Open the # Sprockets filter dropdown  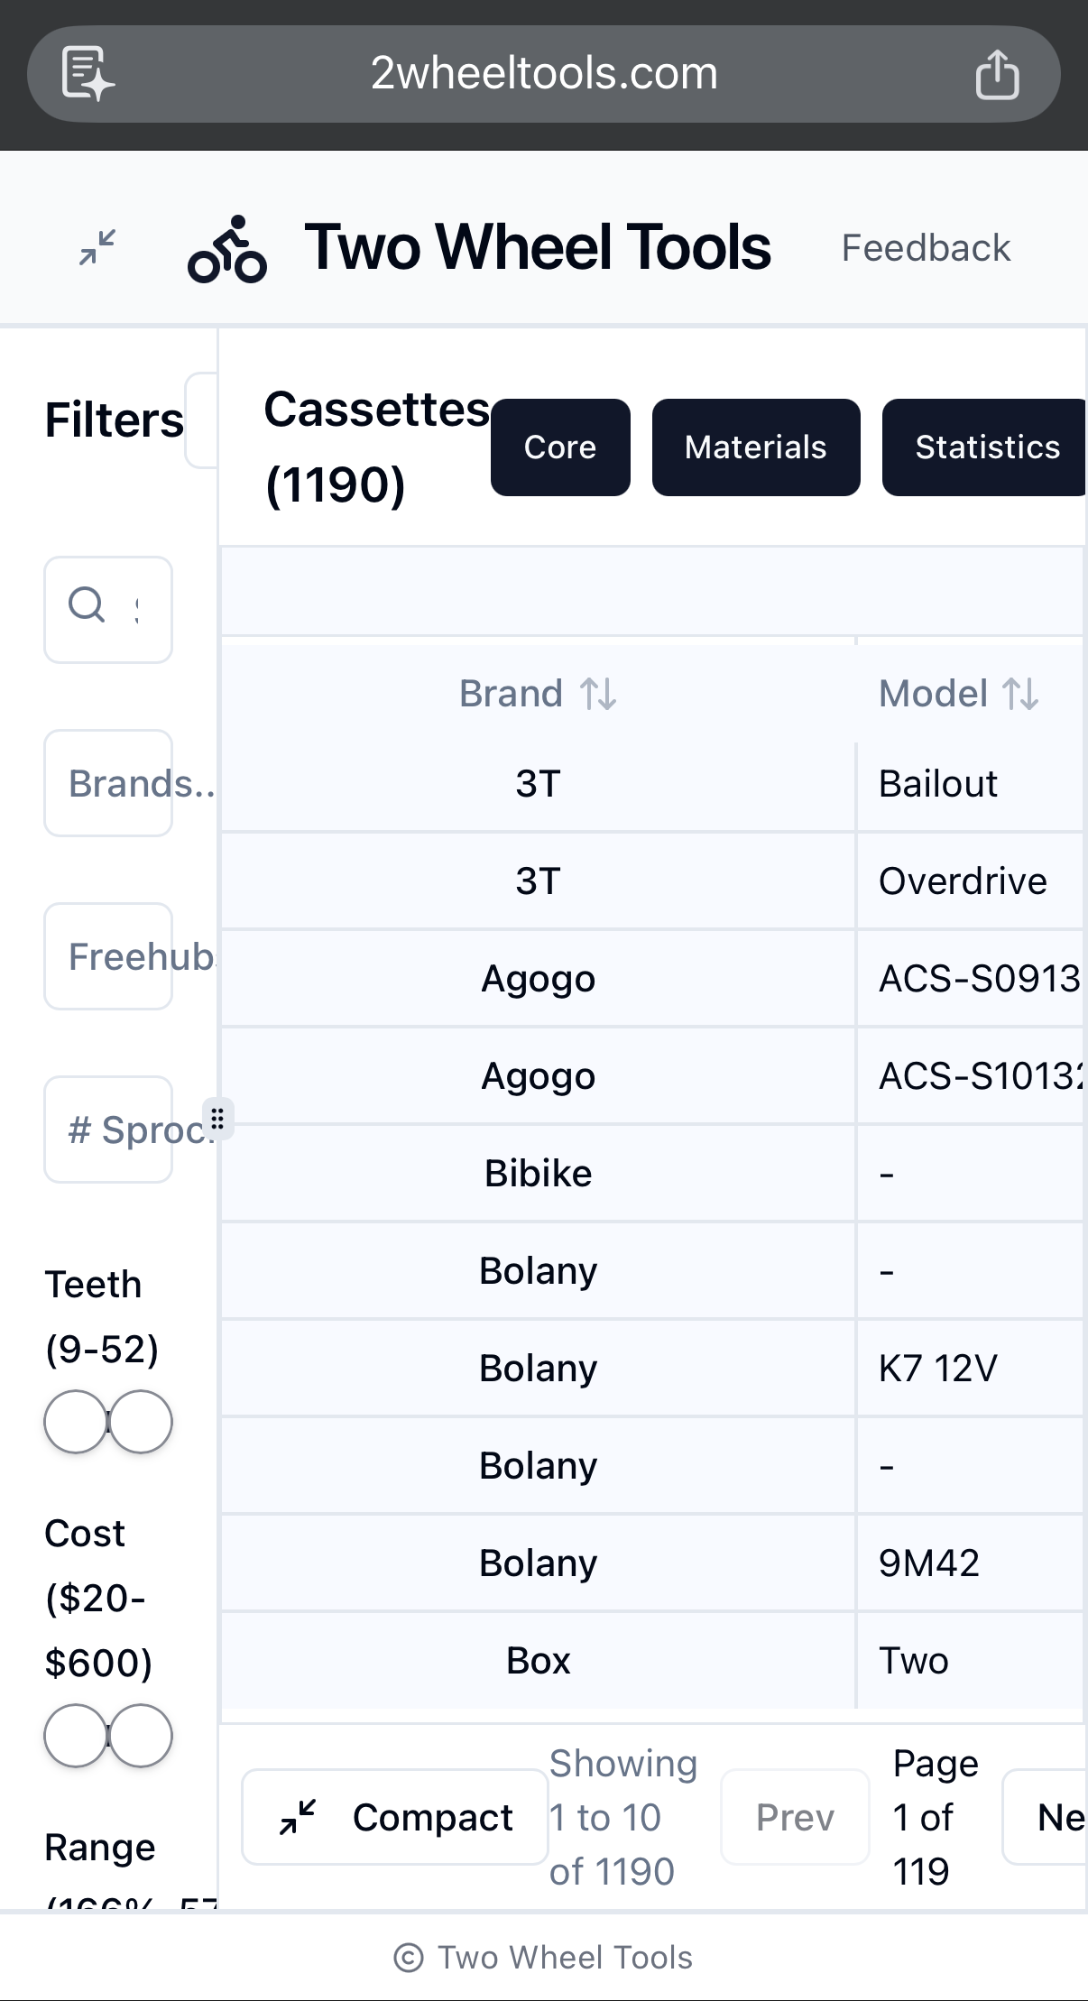tap(108, 1130)
